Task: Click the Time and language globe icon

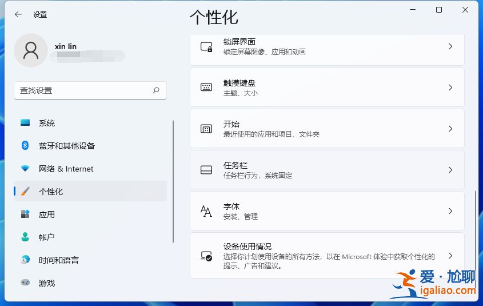Action: [x=25, y=260]
